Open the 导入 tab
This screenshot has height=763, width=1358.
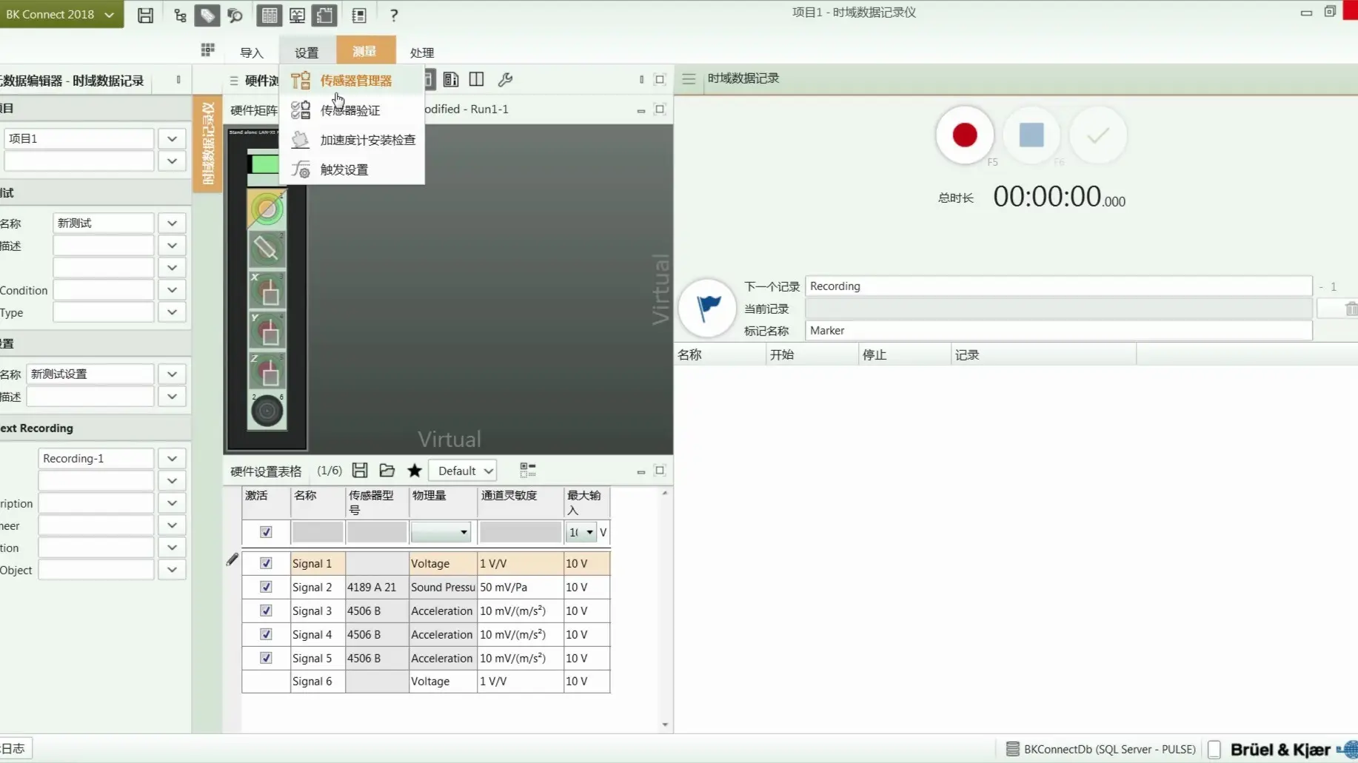[x=252, y=53]
